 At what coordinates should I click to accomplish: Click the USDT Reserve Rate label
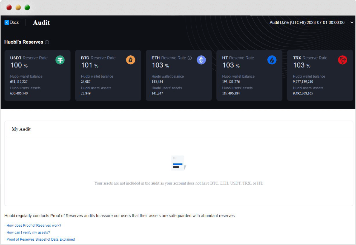point(29,58)
